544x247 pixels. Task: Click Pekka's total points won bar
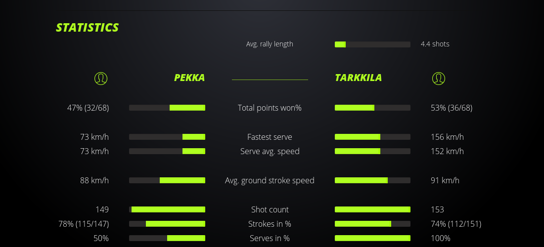point(167,108)
